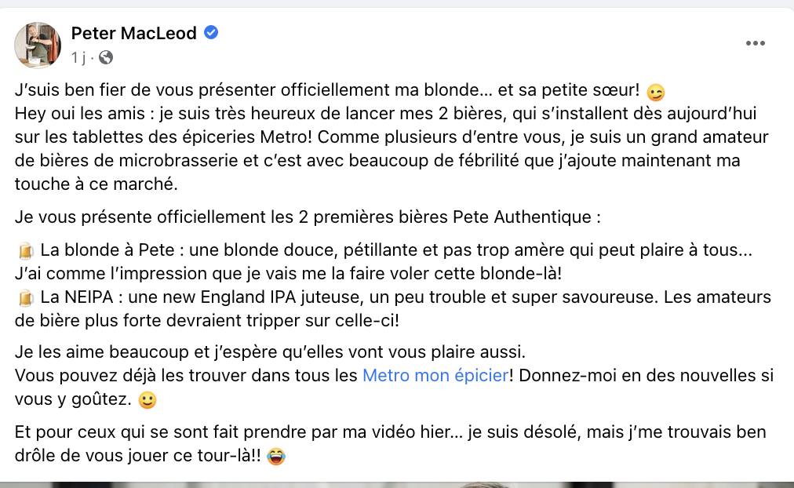The height and width of the screenshot is (488, 794).
Task: Click the beer mug emoji before "La blonde à Pete"
Action: point(26,252)
